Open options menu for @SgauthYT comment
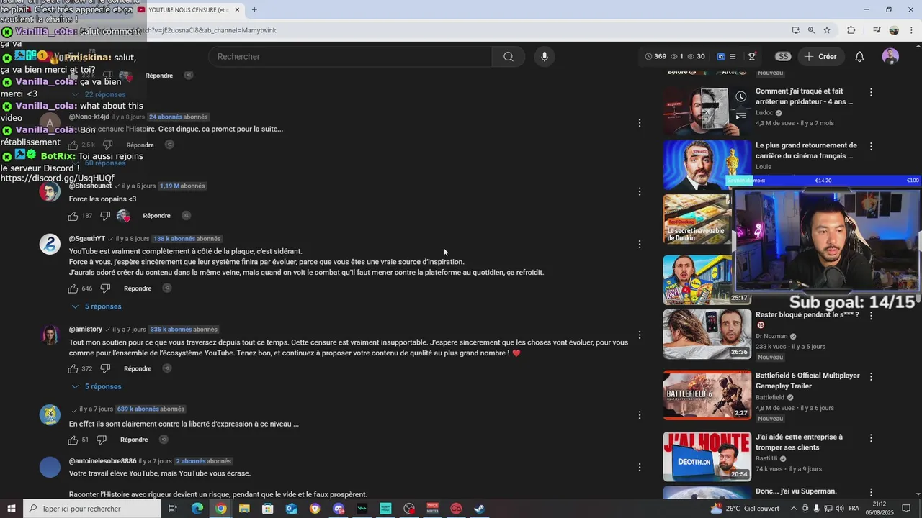Image resolution: width=922 pixels, height=518 pixels. tap(639, 245)
